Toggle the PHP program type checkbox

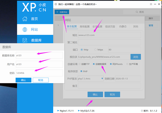[81, 71]
